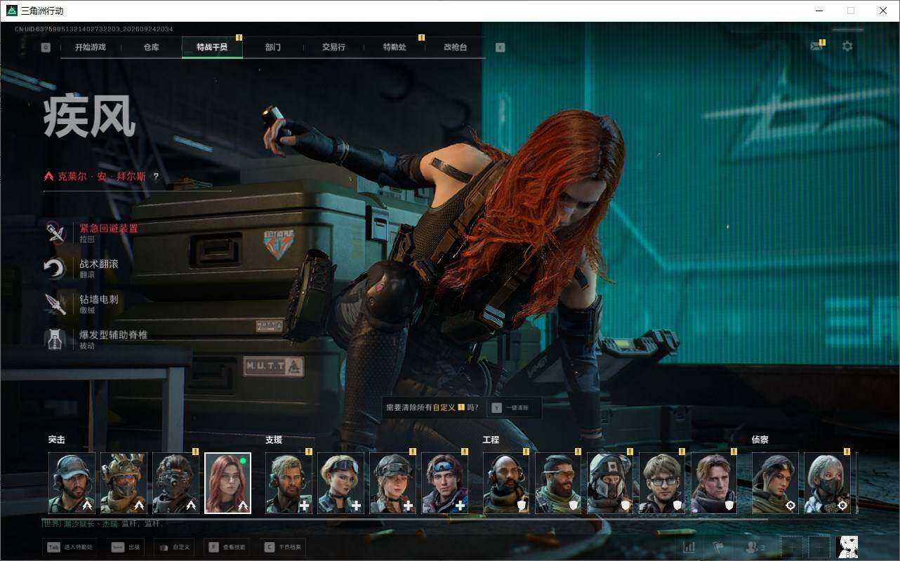This screenshot has height=561, width=900.
Task: Click the 查看技能 button
Action: pyautogui.click(x=226, y=547)
